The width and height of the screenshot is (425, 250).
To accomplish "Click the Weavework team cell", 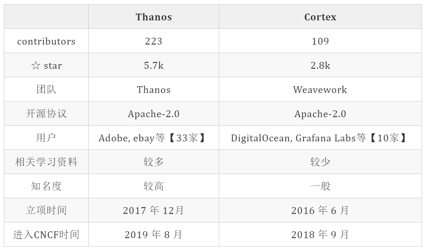I will coord(320,90).
